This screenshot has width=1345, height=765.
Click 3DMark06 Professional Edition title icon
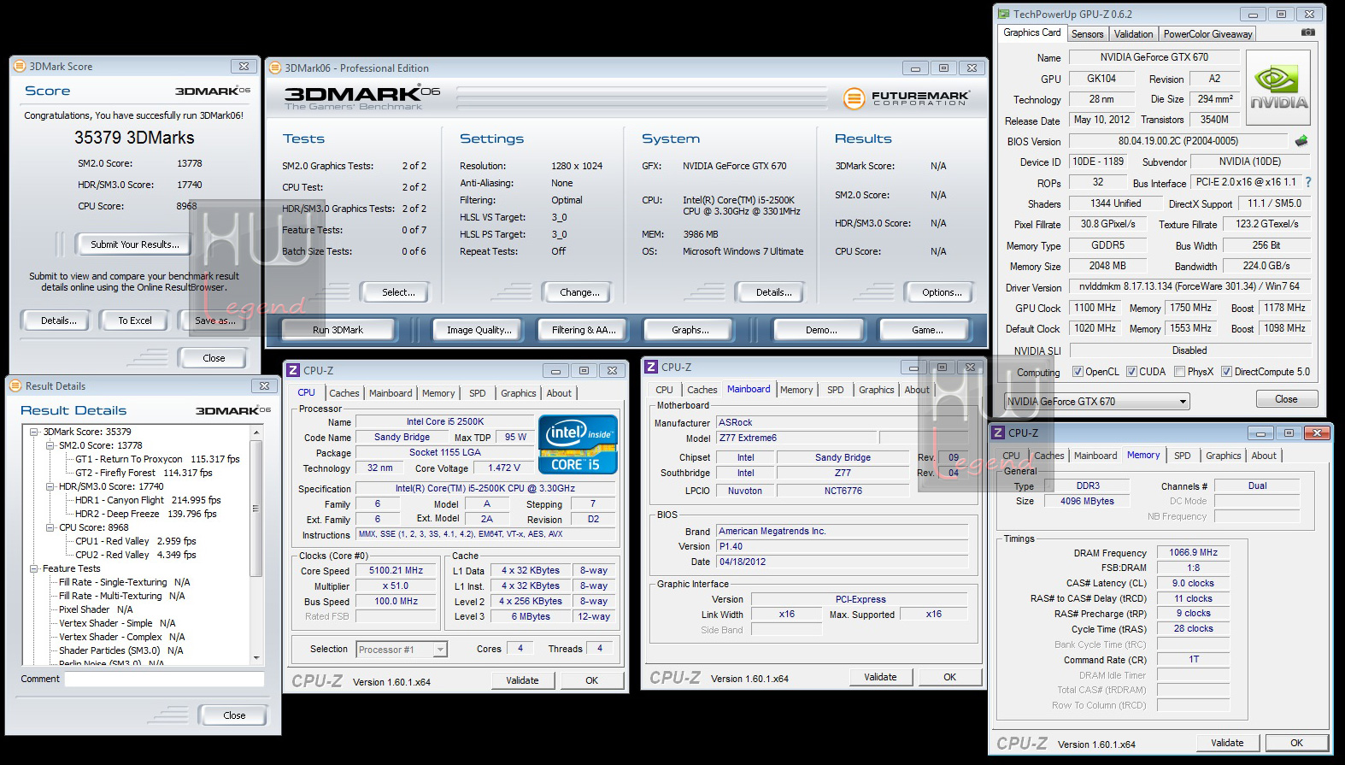point(275,68)
